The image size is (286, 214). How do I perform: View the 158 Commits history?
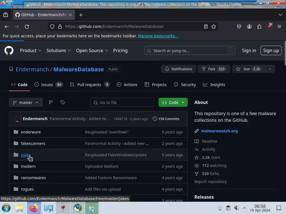pyautogui.click(x=166, y=119)
